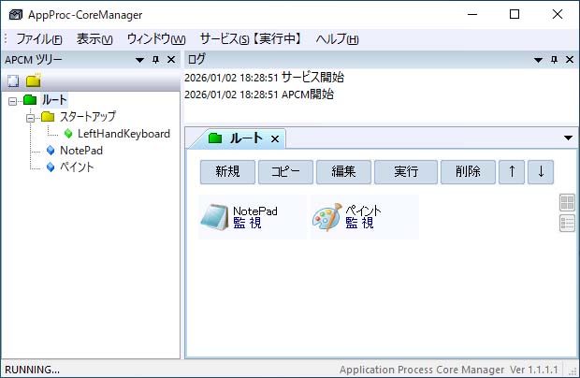Open the tab list dropdown arrow
This screenshot has height=378, width=580.
[x=567, y=138]
